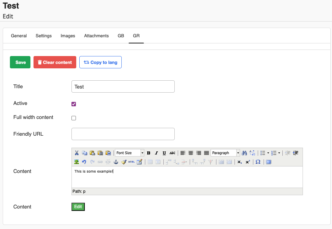Expand the bullet list style dropdown arrow
332x229 pixels.
(x=268, y=153)
